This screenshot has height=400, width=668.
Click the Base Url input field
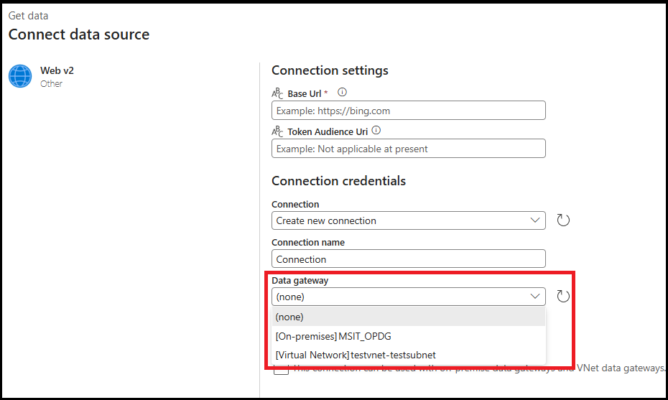(409, 111)
